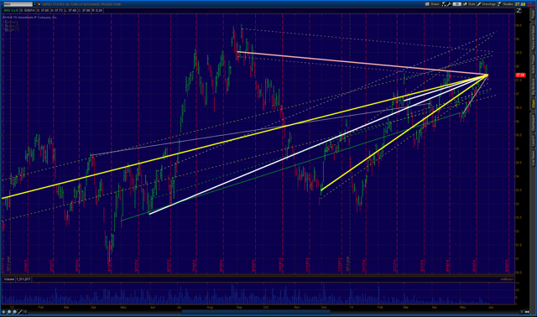Screen dimensions: 537x317
Task: Click the time frame selector button
Action: (x=456, y=4)
